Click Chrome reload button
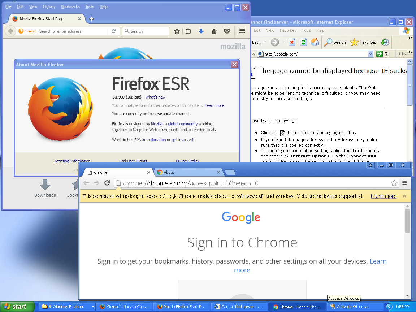Viewport: 416px width, 312px height. [x=107, y=183]
